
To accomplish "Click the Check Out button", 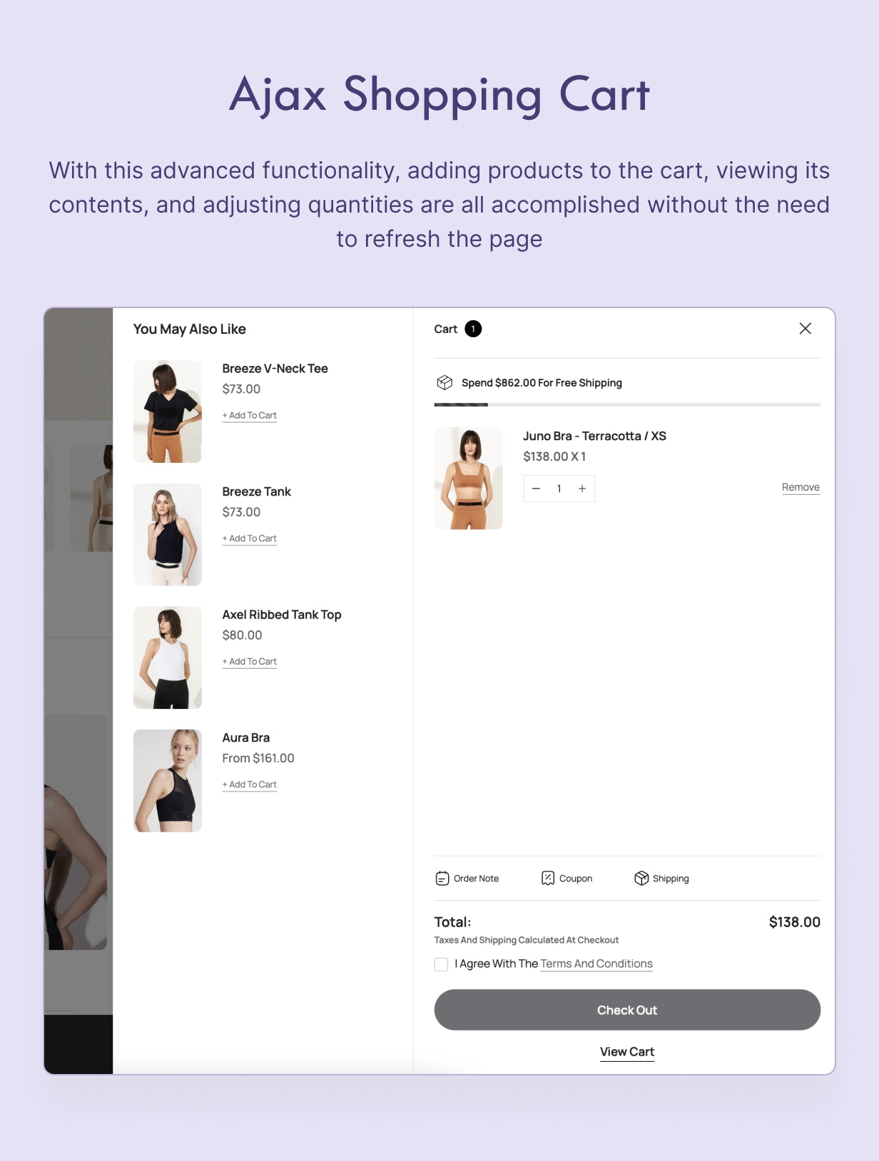I will click(x=627, y=1010).
